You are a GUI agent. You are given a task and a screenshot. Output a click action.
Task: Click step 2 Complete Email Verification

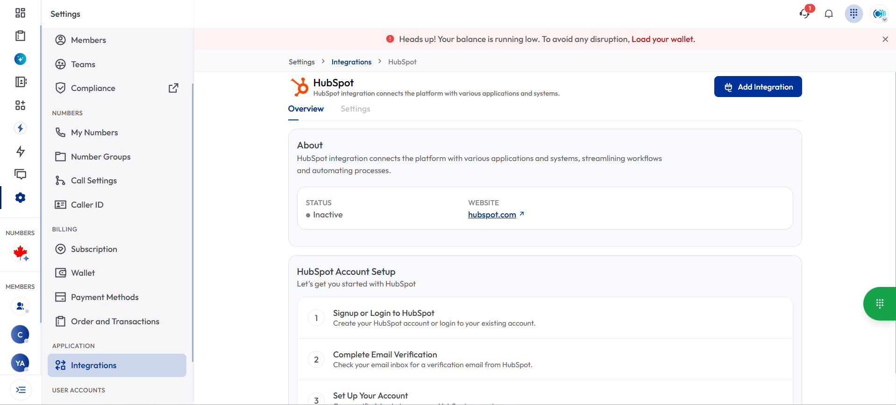coord(545,359)
